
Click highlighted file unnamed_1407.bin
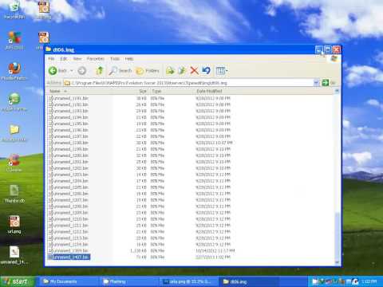click(x=69, y=258)
